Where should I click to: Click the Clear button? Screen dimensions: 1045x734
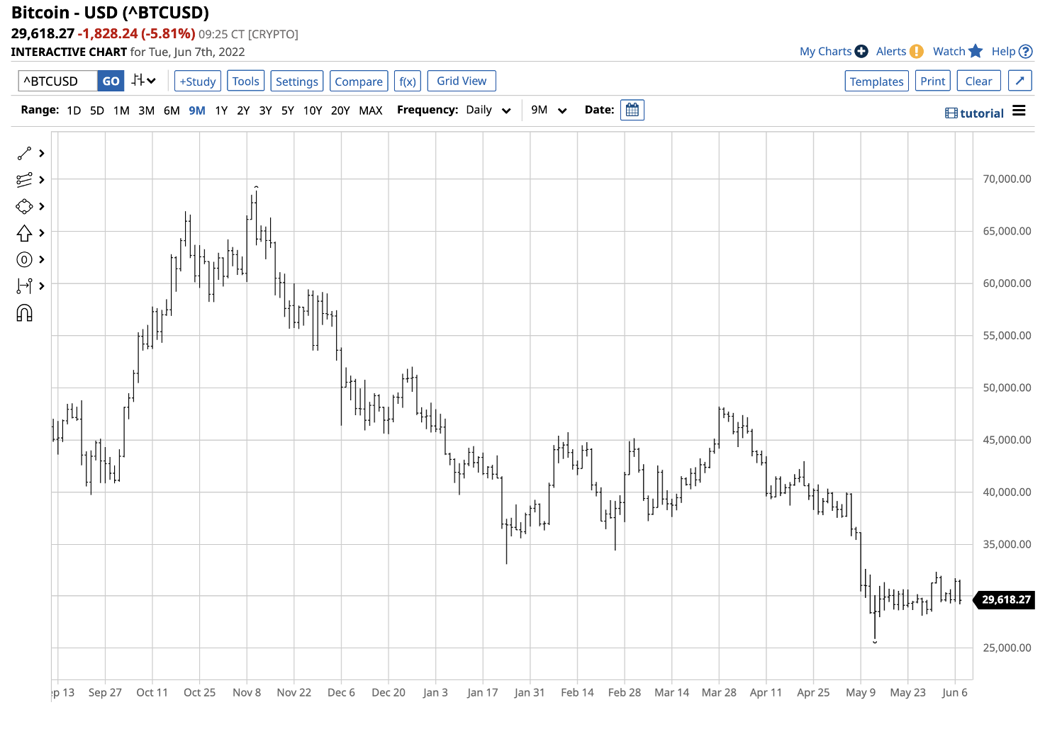pyautogui.click(x=979, y=81)
